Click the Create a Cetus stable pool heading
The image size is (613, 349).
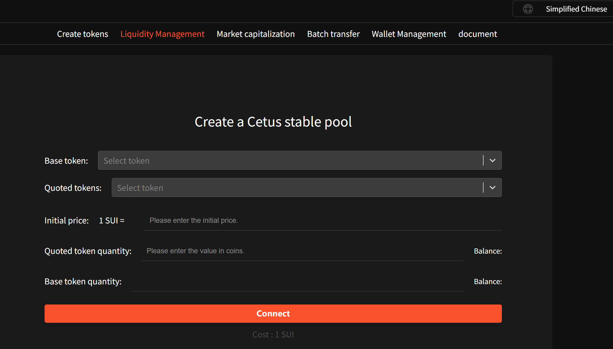273,122
